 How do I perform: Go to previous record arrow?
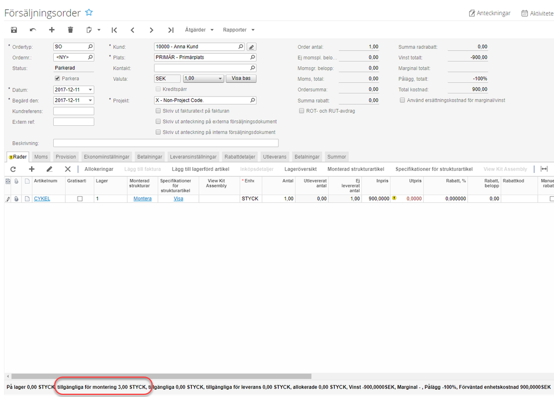[x=133, y=30]
